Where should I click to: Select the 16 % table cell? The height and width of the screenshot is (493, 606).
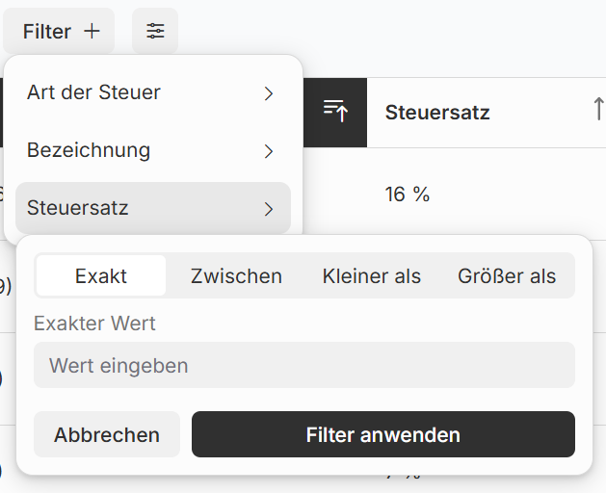pos(408,195)
